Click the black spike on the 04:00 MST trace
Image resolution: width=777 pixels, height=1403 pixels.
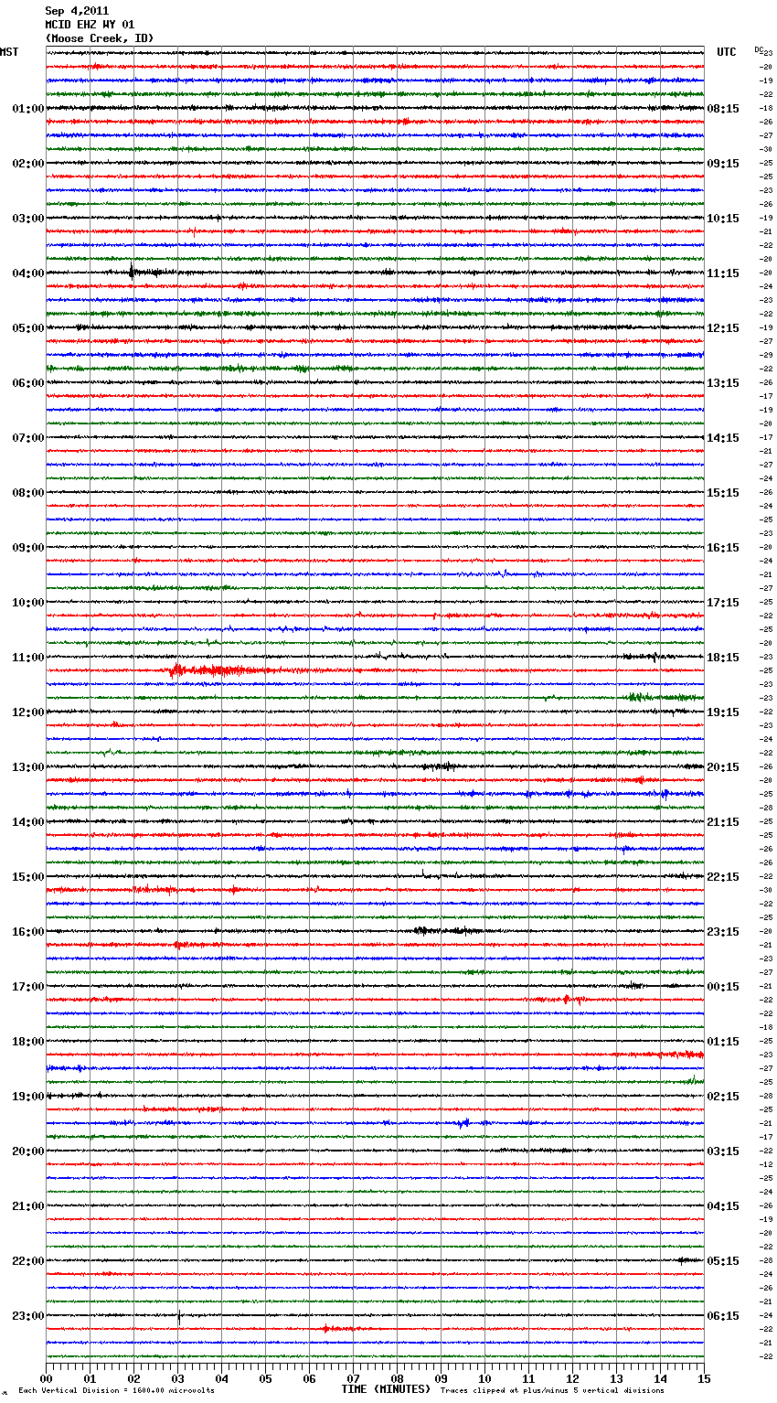point(133,271)
